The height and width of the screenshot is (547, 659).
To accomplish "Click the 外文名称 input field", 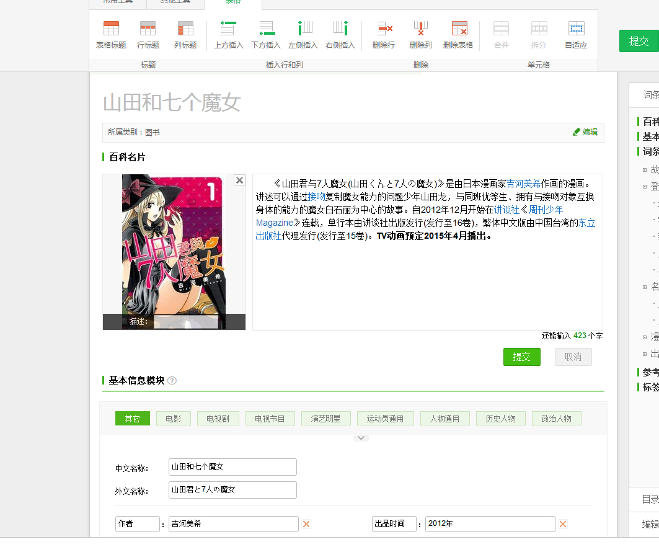I will (x=232, y=490).
